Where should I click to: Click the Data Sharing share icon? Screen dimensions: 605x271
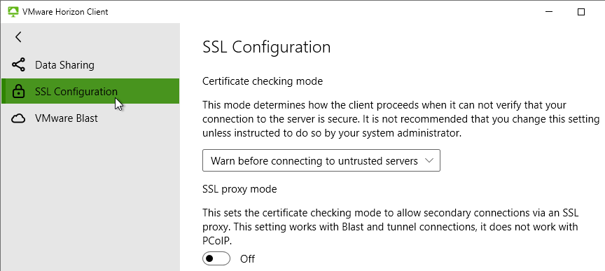(x=18, y=65)
